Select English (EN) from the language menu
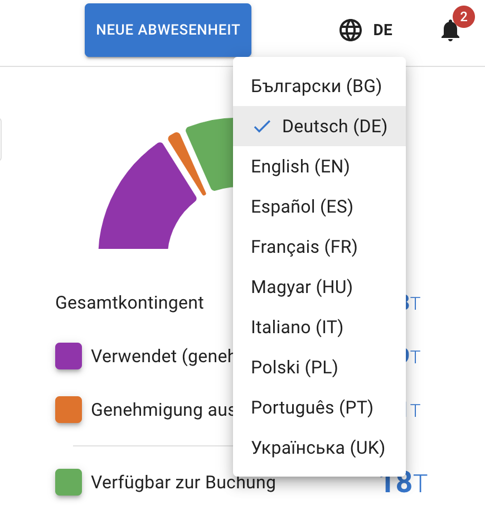Viewport: 485px width, 519px height. 300,166
